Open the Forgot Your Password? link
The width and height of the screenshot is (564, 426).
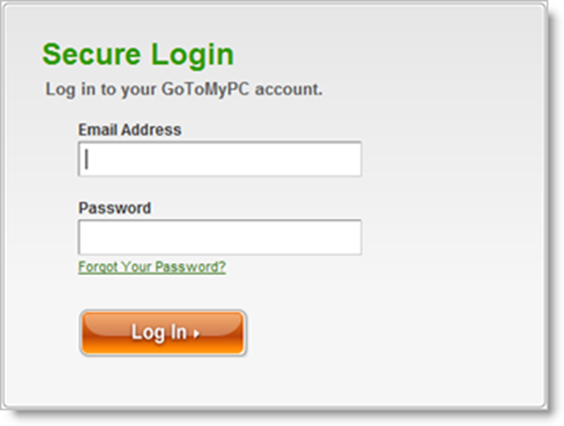[x=152, y=267]
